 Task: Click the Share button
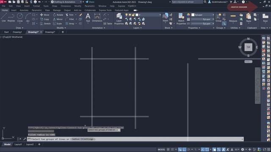tap(90, 2)
